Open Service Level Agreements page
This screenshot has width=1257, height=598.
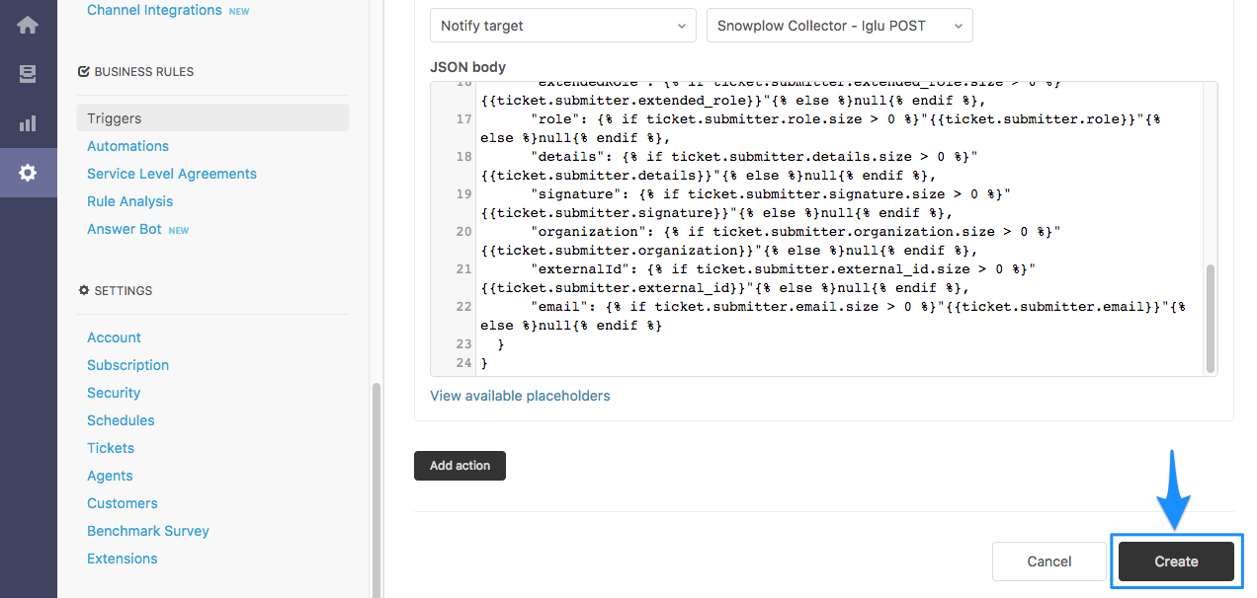click(x=172, y=174)
